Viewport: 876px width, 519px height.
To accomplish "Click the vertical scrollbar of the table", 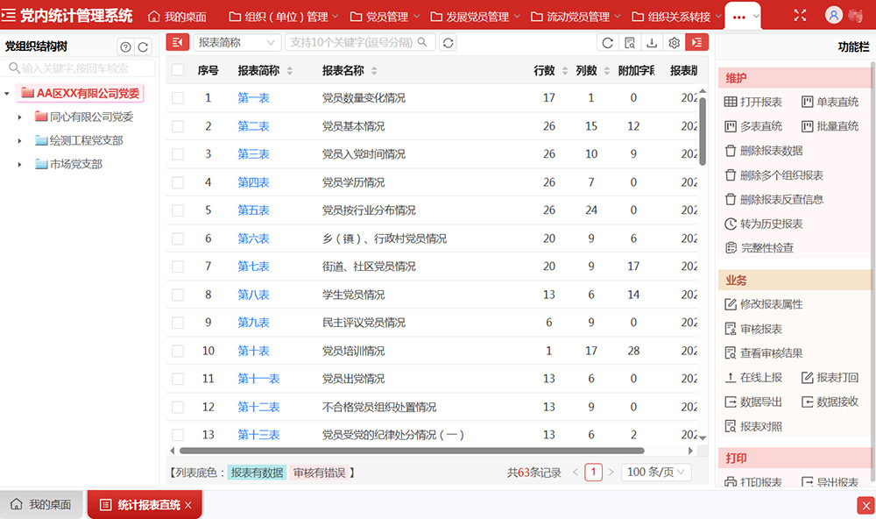I will pos(703,131).
